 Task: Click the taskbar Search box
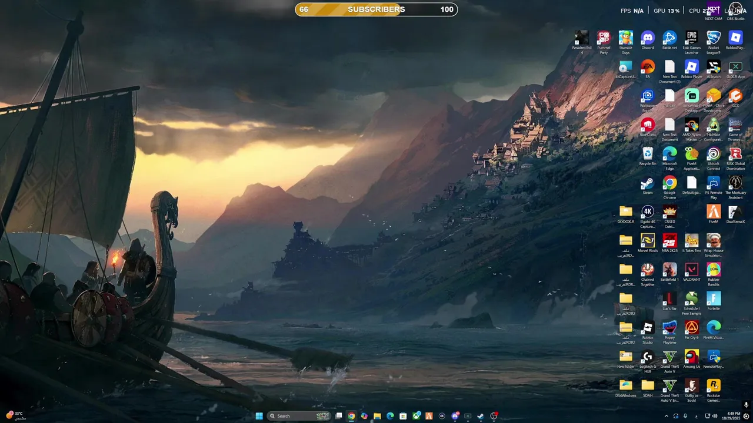click(298, 416)
